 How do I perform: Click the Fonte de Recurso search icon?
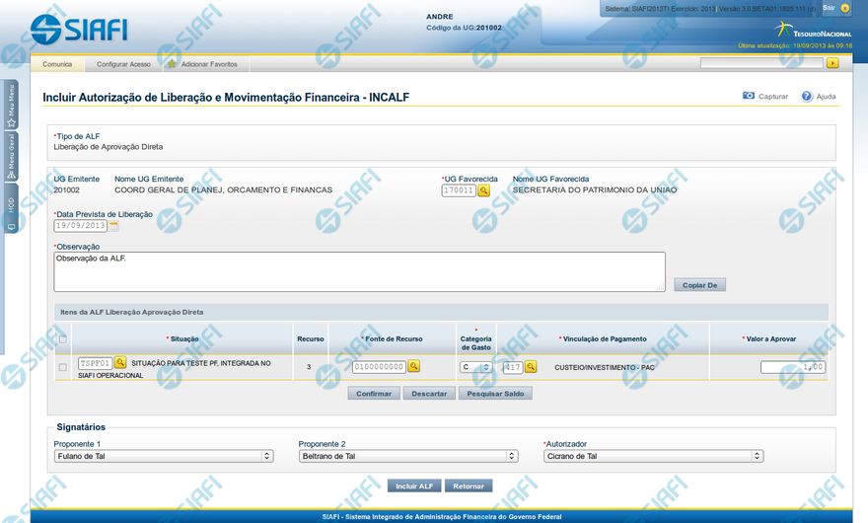tap(414, 366)
